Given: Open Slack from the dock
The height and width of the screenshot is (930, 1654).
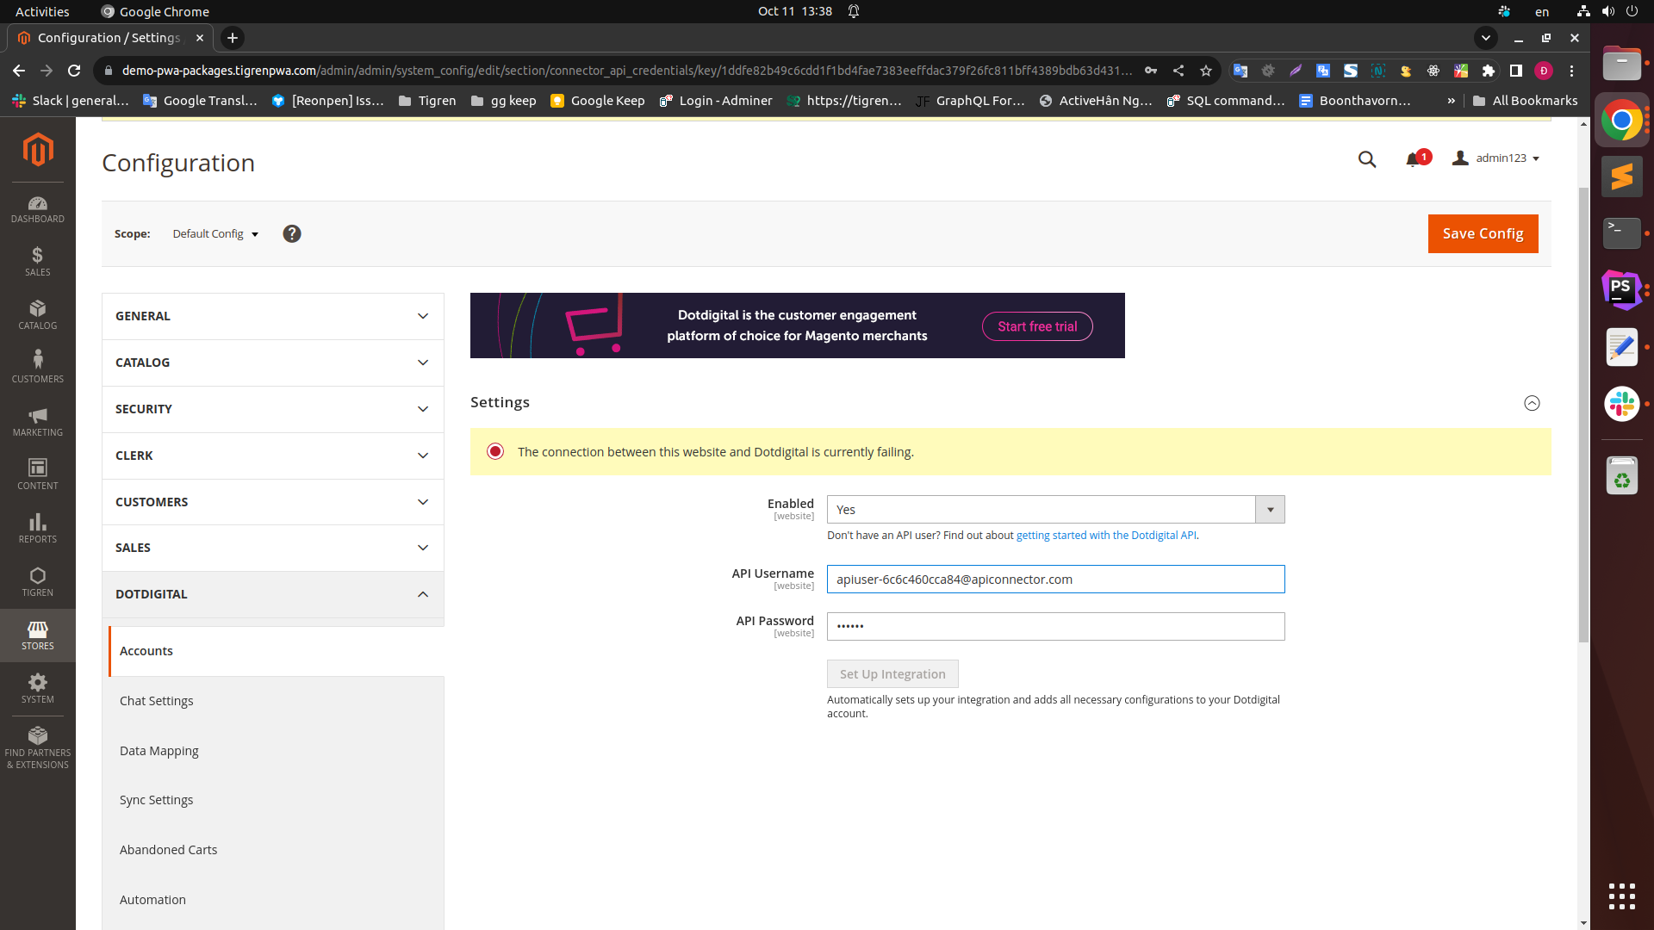Looking at the screenshot, I should point(1622,404).
